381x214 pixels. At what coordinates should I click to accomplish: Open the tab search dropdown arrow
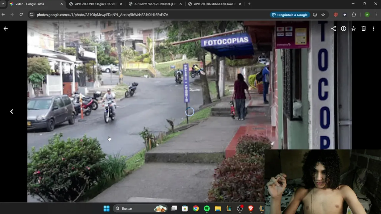[3, 4]
